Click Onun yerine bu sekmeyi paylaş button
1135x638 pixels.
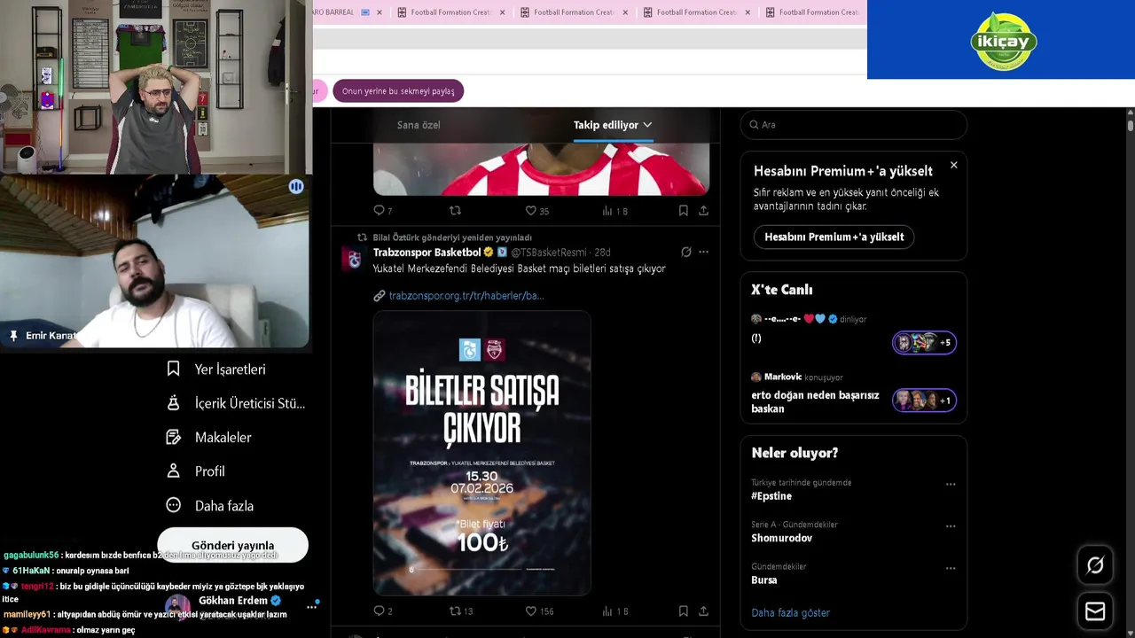coord(398,90)
